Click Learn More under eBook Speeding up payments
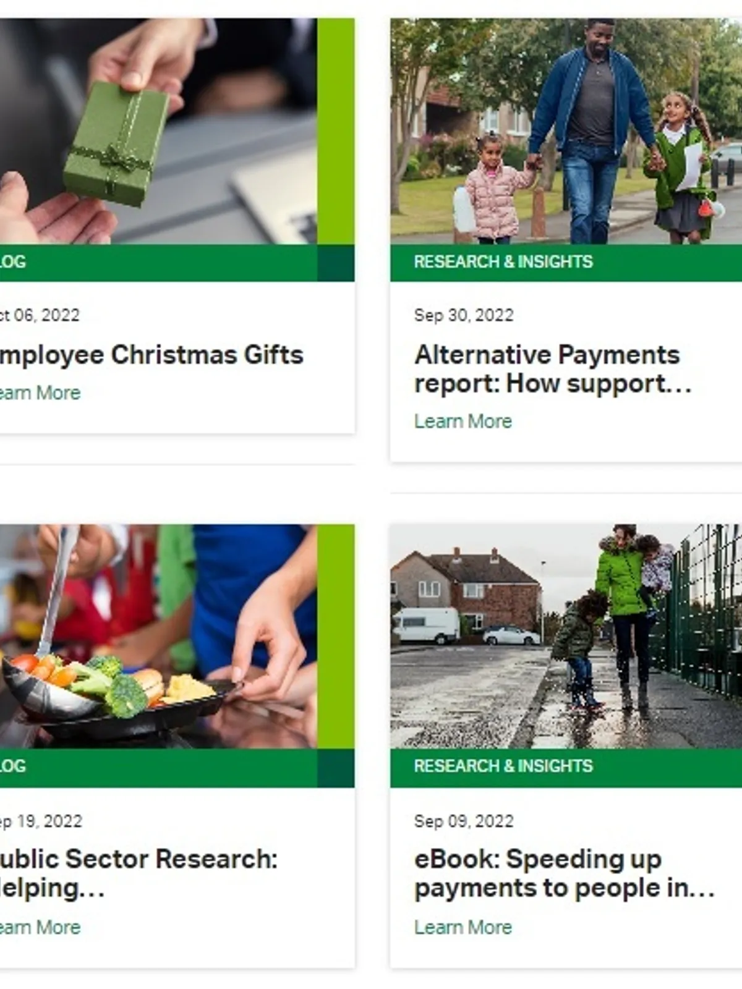 pyautogui.click(x=463, y=927)
